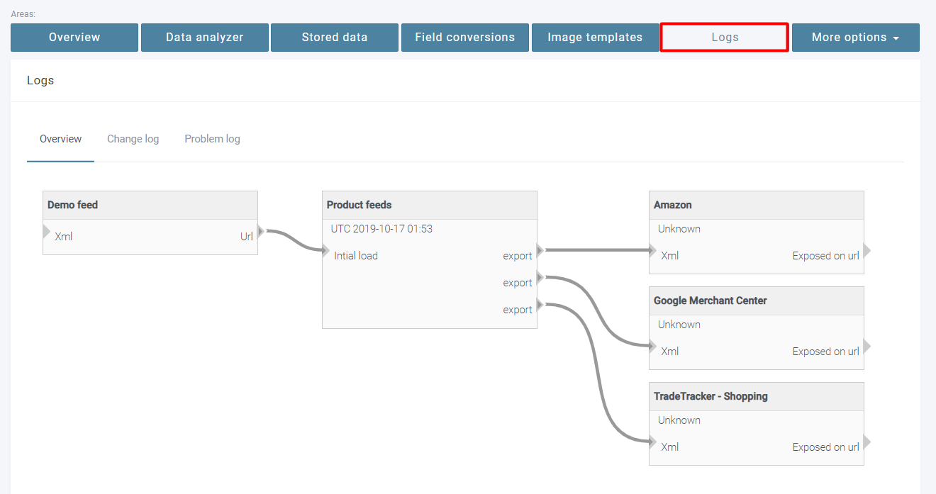Click Xml label in TradeTracker node
The image size is (936, 494).
coord(670,447)
